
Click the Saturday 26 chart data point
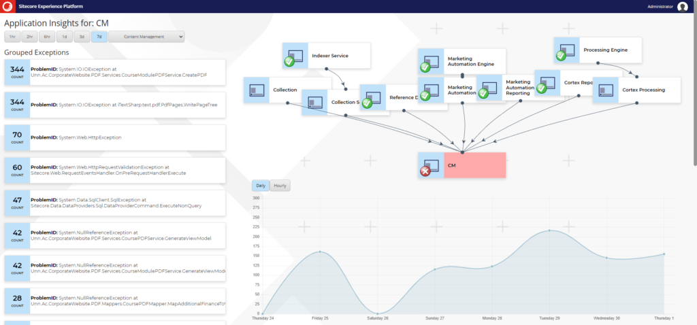[377, 313]
